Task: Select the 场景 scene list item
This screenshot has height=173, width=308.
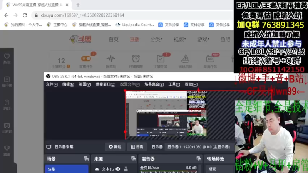Action: 67,169
